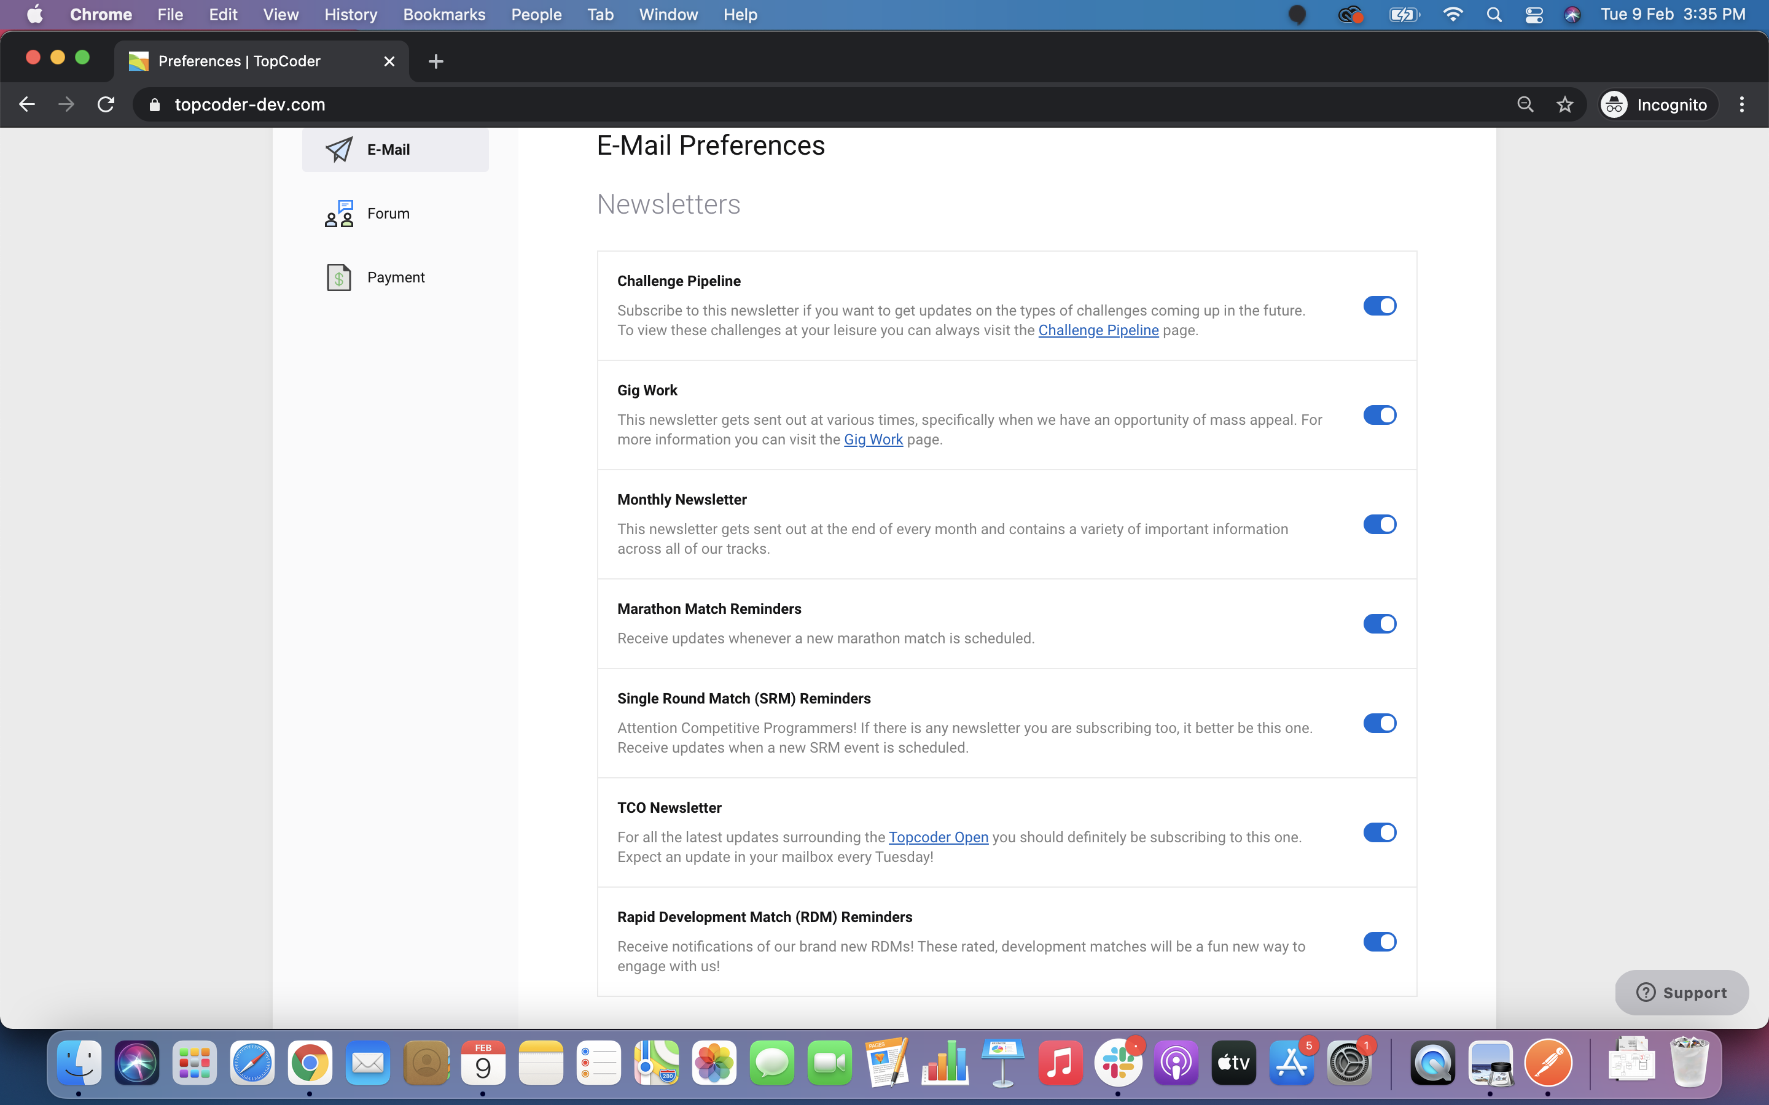Open Photos app in the dock
1769x1105 pixels.
tap(714, 1062)
